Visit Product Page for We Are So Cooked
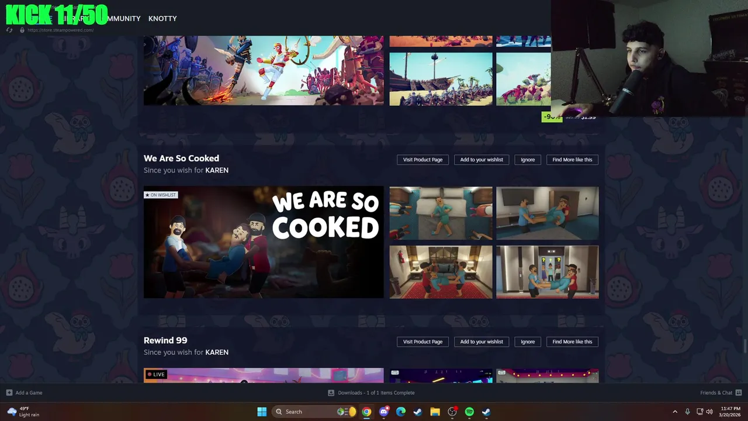This screenshot has width=748, height=421. click(423, 160)
